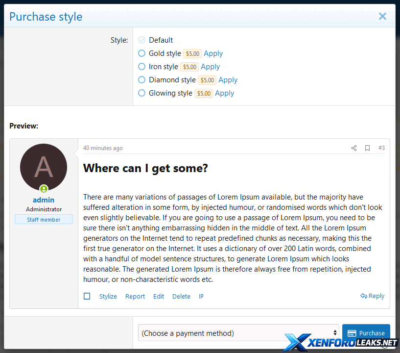
Task: Pick the Diamond style radio button
Action: [x=142, y=80]
